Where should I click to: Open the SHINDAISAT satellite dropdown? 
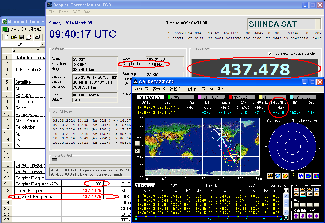tap(318, 24)
